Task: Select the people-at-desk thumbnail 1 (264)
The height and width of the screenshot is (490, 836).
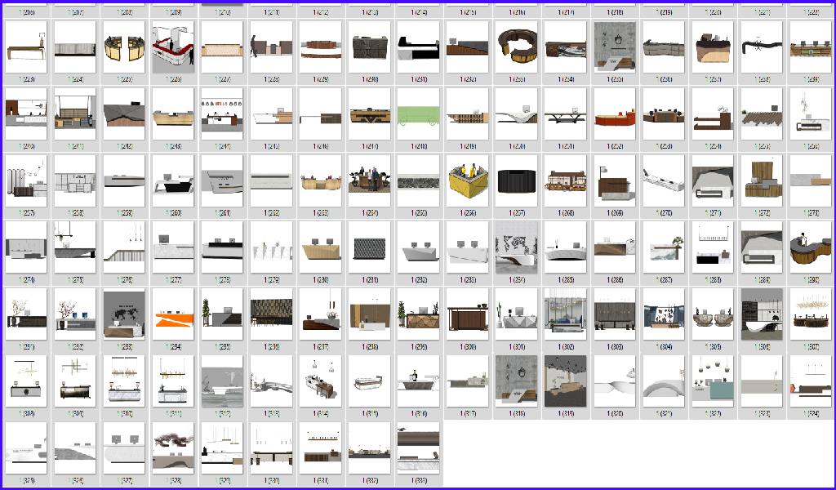Action: (368, 180)
